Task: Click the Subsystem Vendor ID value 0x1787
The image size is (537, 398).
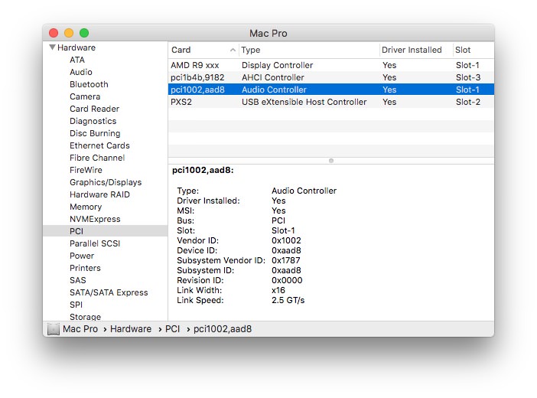Action: 285,260
